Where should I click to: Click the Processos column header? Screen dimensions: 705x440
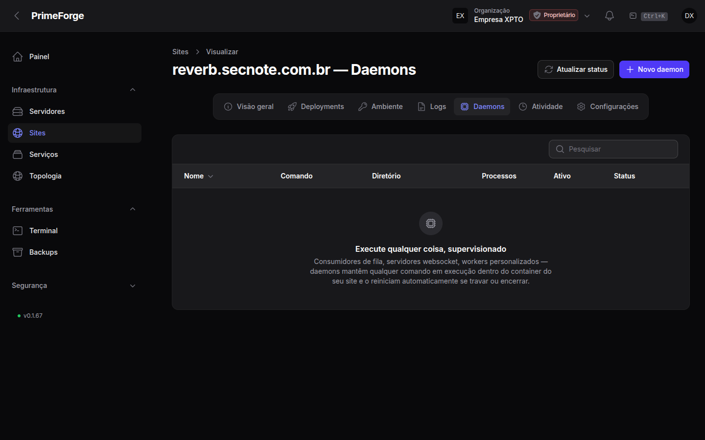click(x=499, y=176)
